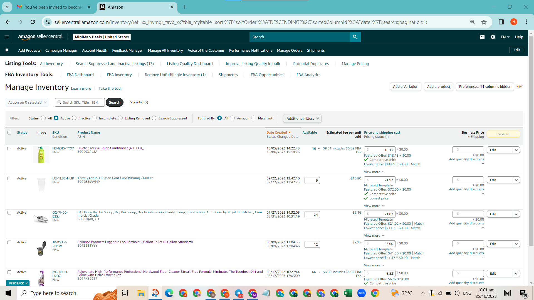Navigate to Manage Orders
Viewport: 534px width, 300px height.
[290, 50]
